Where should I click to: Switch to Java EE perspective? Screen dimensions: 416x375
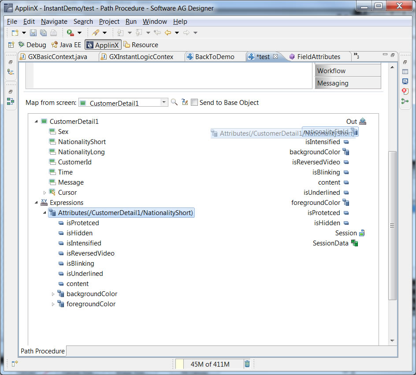(67, 45)
